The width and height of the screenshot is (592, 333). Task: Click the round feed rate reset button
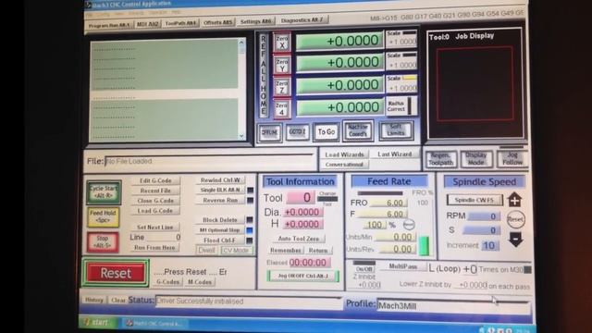(x=409, y=225)
